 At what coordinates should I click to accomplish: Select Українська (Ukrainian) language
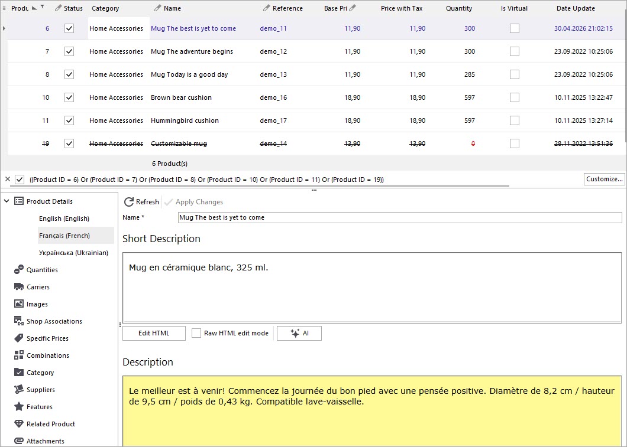click(73, 253)
